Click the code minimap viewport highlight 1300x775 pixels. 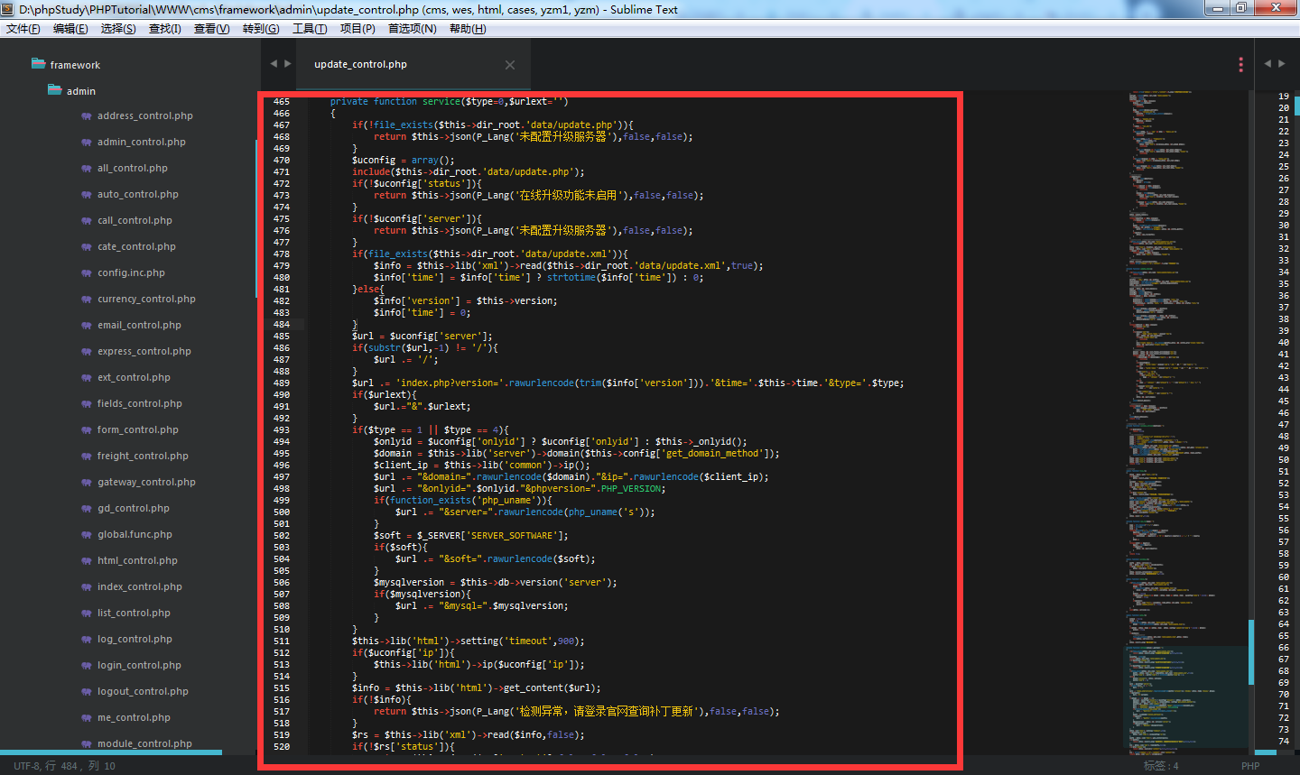[x=1185, y=697]
